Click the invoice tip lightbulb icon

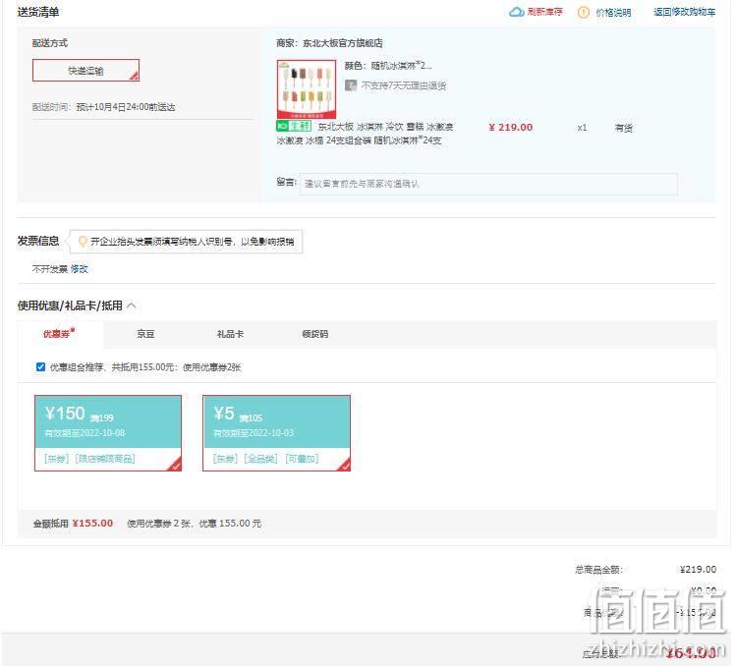[x=83, y=242]
